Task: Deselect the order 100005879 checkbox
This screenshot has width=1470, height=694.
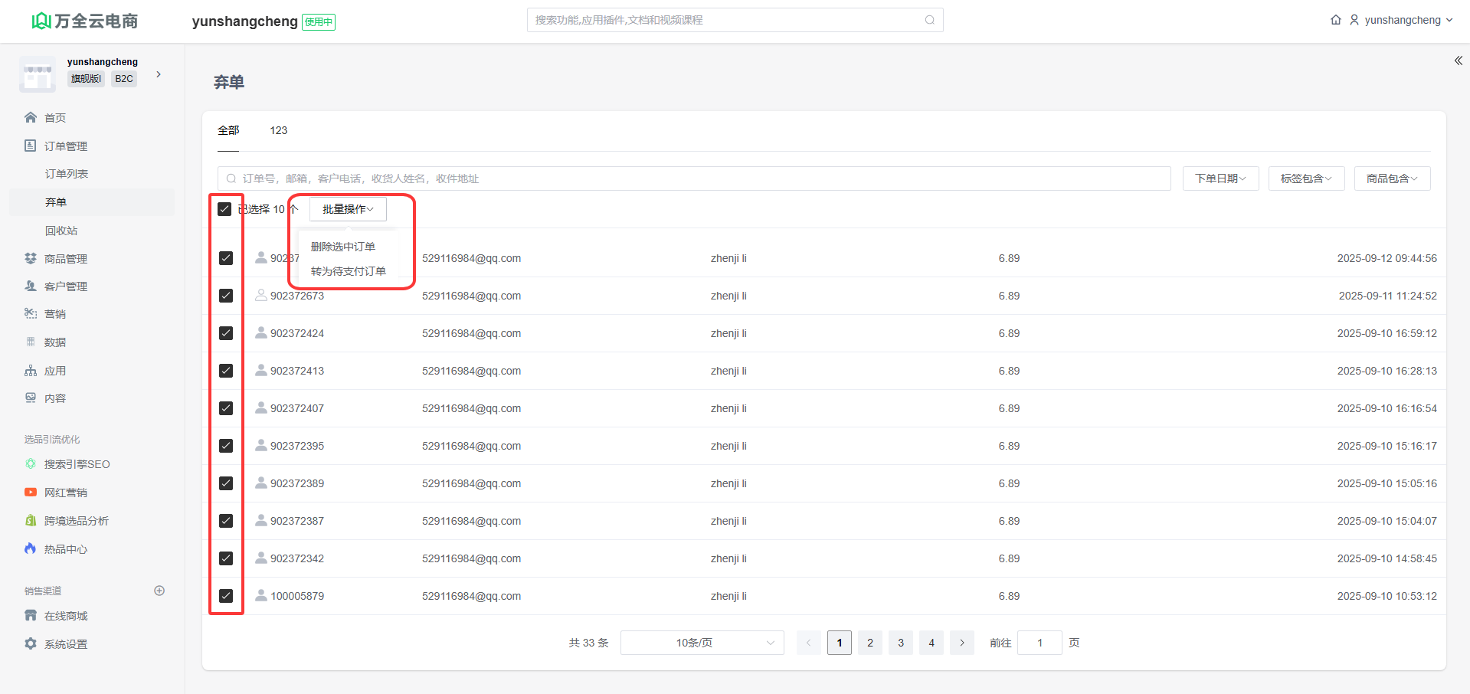Action: tap(226, 596)
